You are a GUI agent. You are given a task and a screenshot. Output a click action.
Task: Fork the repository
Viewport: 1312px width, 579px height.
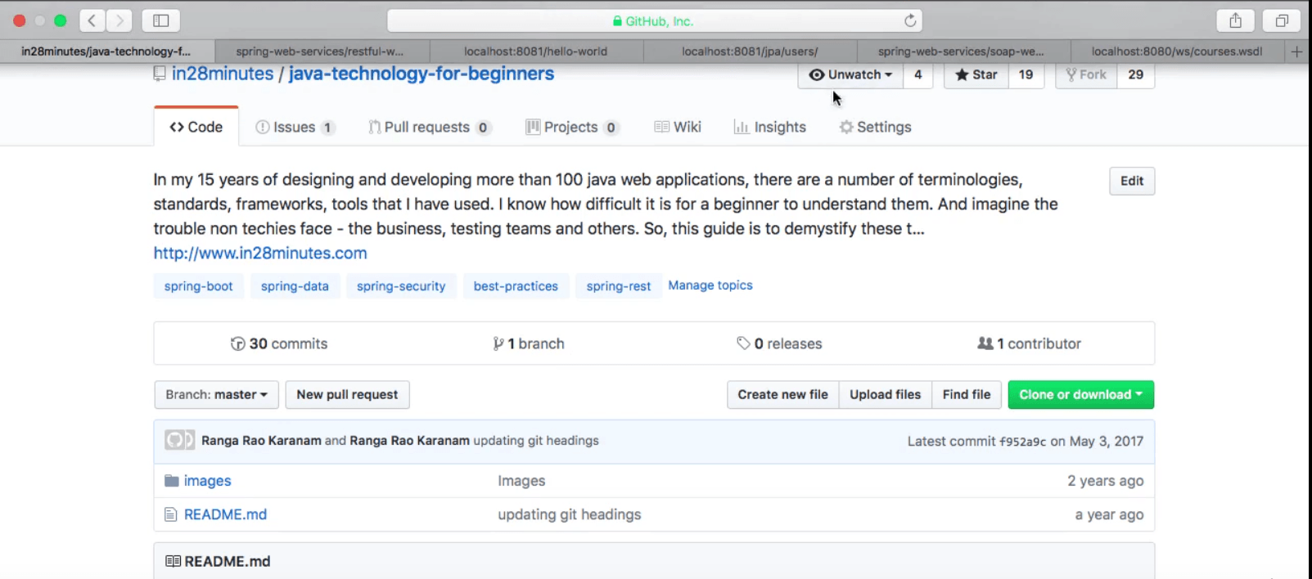tap(1086, 74)
